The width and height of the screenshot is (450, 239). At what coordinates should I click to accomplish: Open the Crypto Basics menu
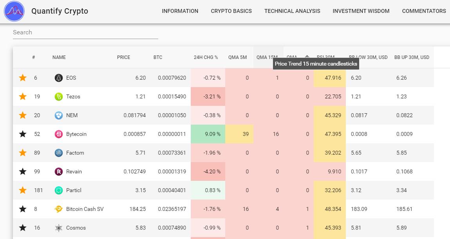[231, 11]
